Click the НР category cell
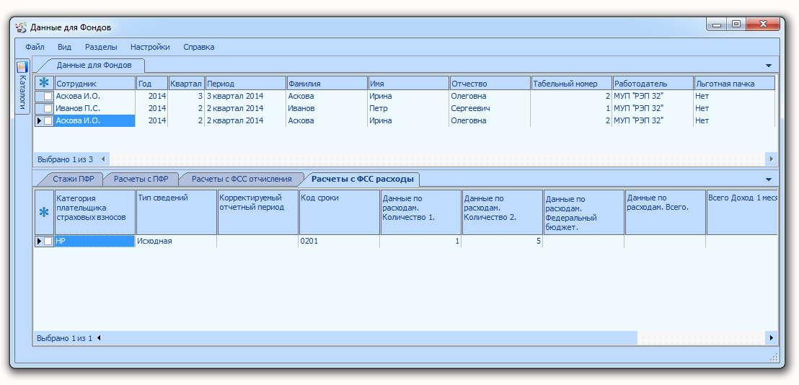The height and width of the screenshot is (385, 799). pyautogui.click(x=94, y=242)
